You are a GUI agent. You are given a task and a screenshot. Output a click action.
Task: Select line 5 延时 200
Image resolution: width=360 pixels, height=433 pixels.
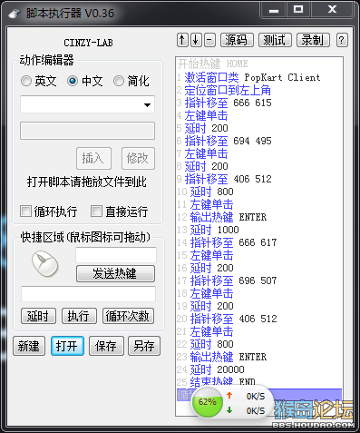[x=259, y=128]
